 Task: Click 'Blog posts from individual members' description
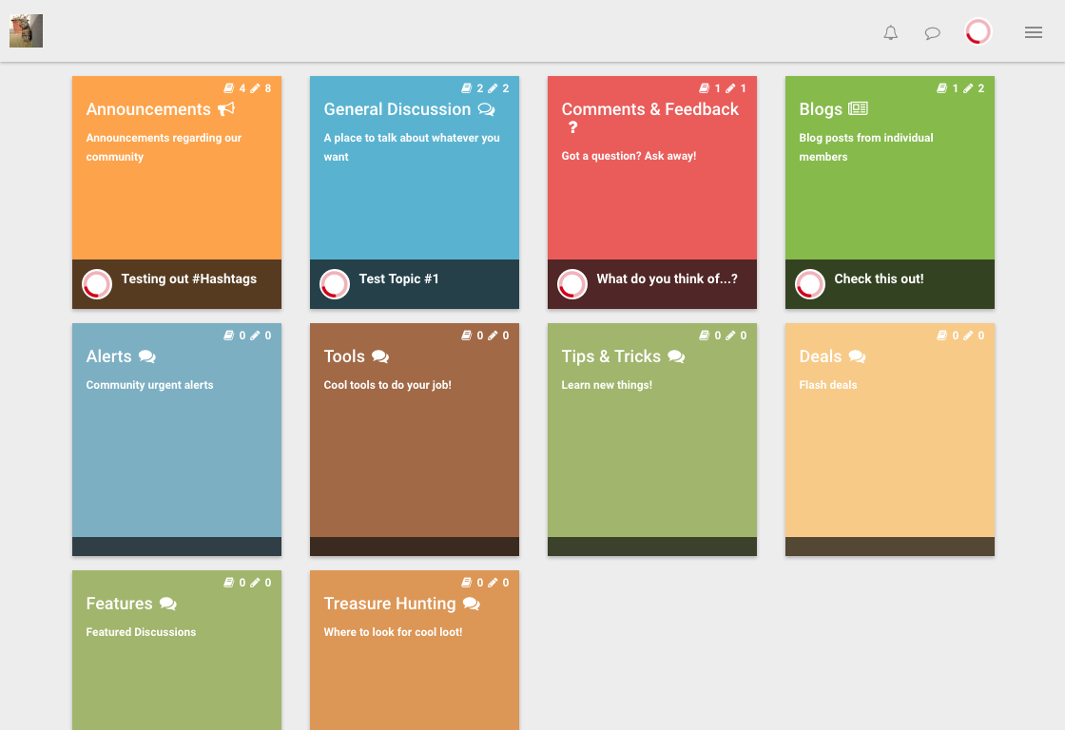(x=866, y=147)
